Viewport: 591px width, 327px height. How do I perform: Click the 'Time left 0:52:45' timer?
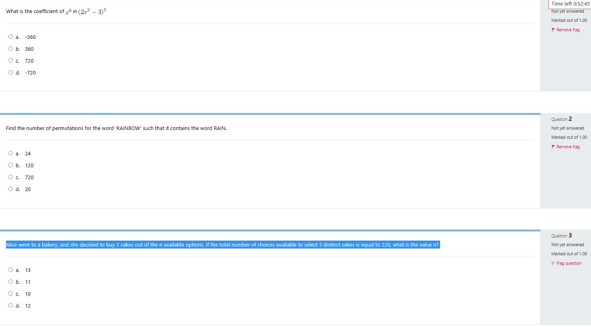pyautogui.click(x=570, y=4)
